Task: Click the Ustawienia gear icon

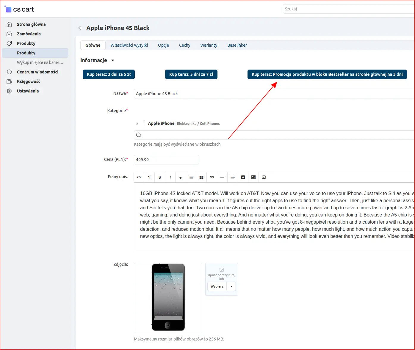Action: tap(9, 91)
